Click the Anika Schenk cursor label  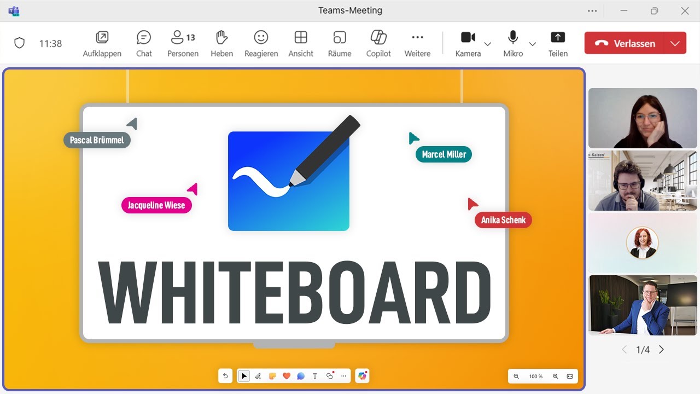click(503, 220)
